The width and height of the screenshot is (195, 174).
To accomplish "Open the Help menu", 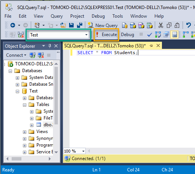I will [159, 16].
